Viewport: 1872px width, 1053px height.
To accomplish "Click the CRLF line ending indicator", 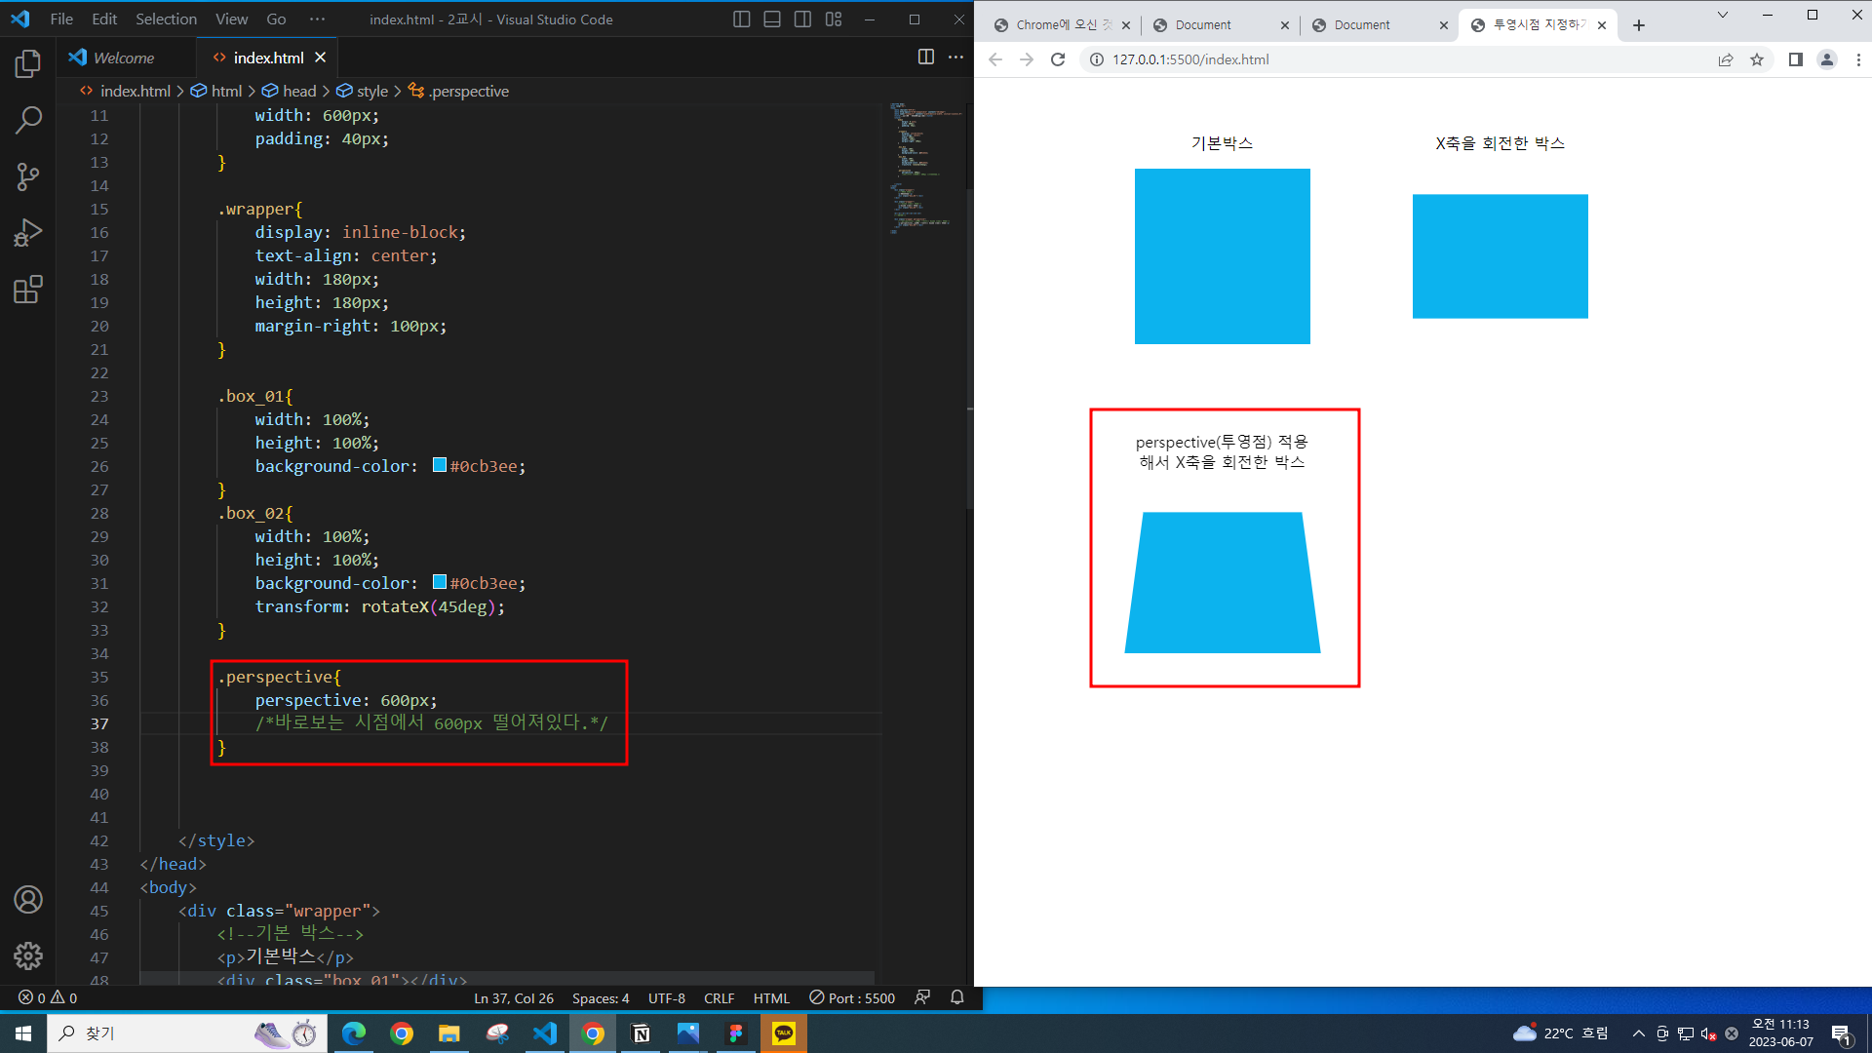I will [719, 997].
